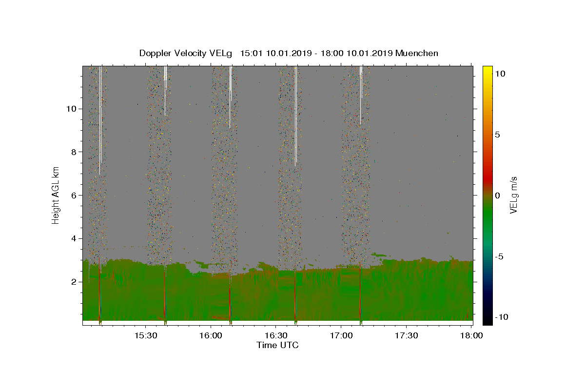585x390 pixels.
Task: Click colorbar tick label '-5'
Action: tap(499, 256)
